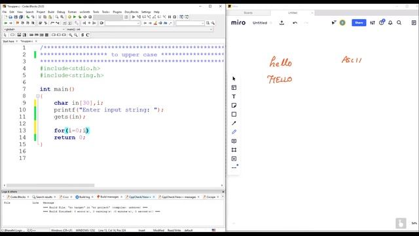Click the Miro user avatar
The width and height of the screenshot is (419, 236).
pos(342,23)
